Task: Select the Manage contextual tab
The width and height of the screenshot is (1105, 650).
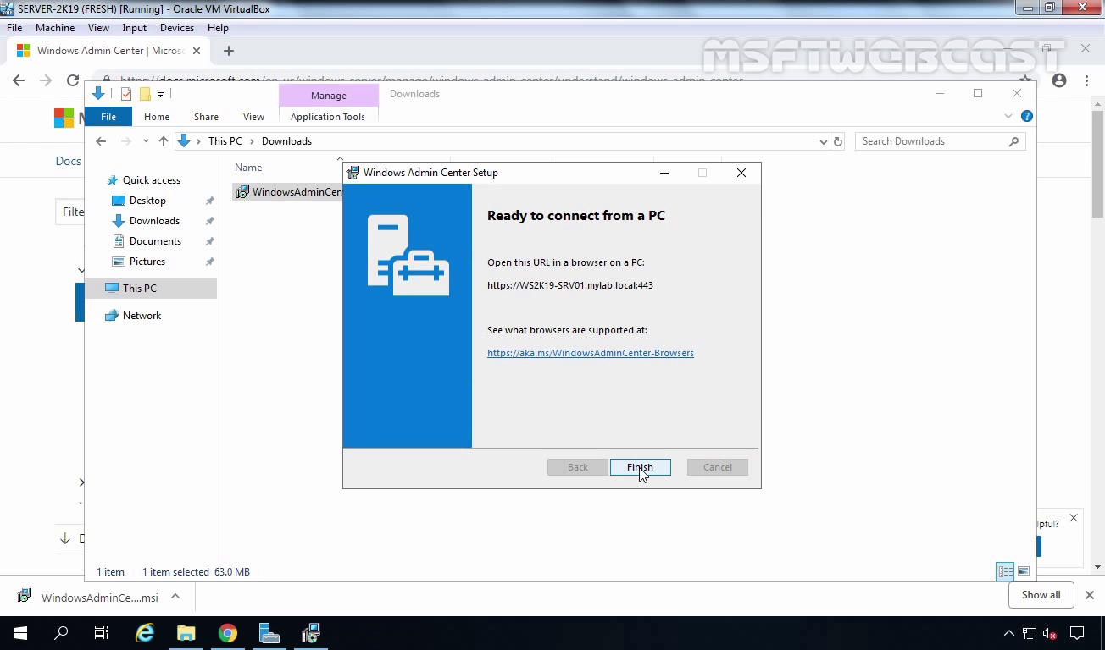Action: click(x=328, y=96)
